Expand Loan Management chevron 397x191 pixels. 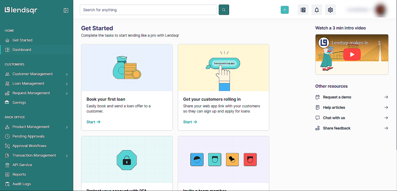tap(67, 84)
